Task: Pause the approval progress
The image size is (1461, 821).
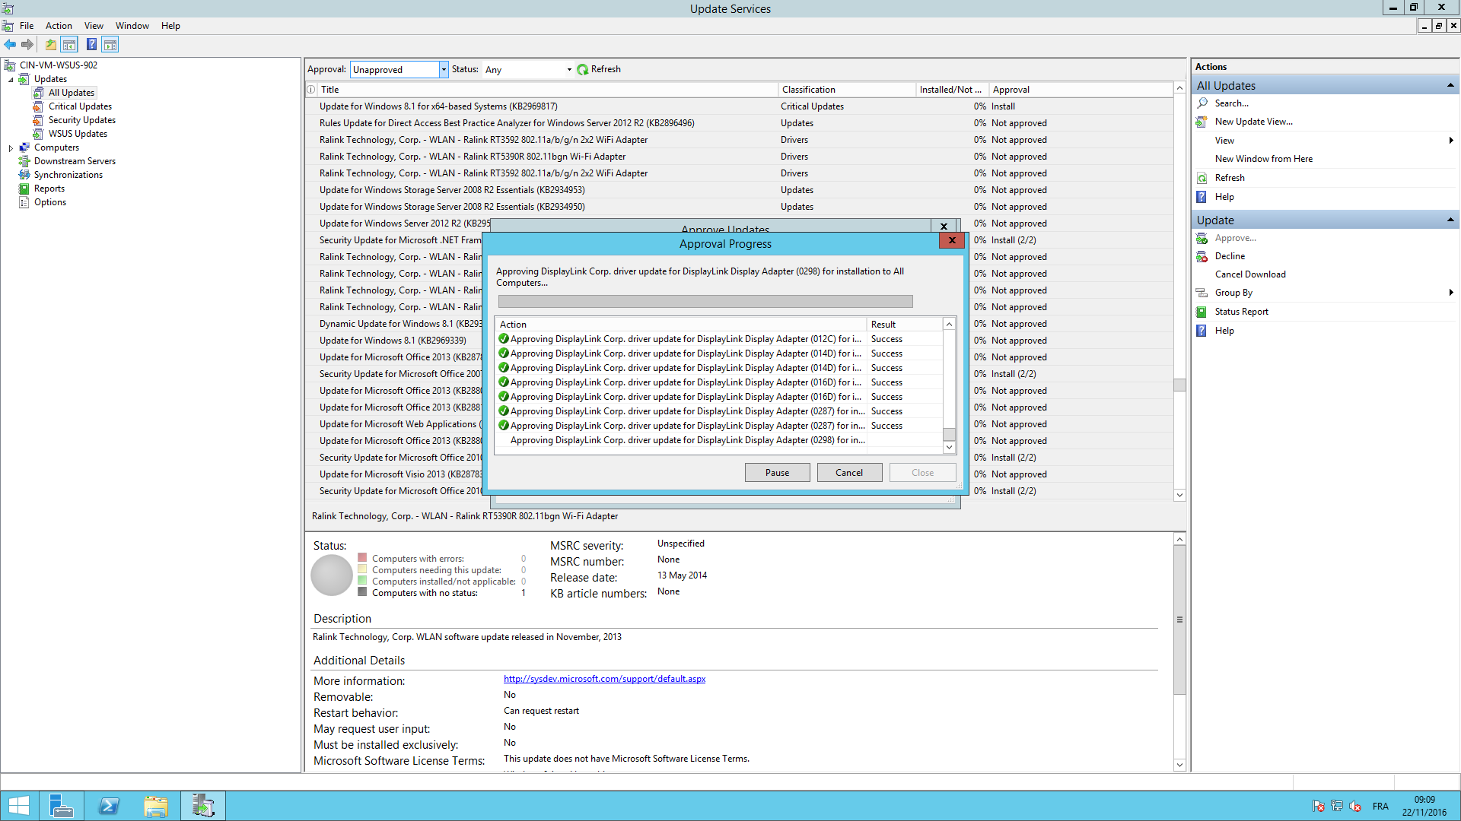Action: coord(777,473)
